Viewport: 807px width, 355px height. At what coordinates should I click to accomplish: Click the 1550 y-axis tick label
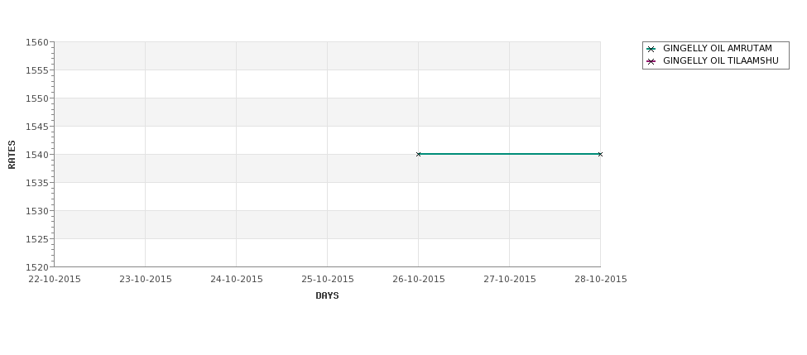(37, 98)
